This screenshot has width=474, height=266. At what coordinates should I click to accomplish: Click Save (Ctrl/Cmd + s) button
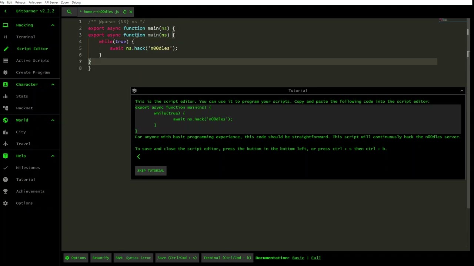point(177,258)
